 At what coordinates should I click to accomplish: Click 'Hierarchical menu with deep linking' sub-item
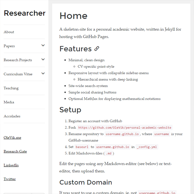click(108, 79)
